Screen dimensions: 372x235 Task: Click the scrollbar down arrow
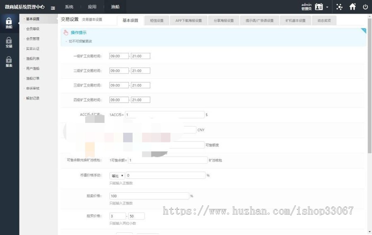pos(370,232)
